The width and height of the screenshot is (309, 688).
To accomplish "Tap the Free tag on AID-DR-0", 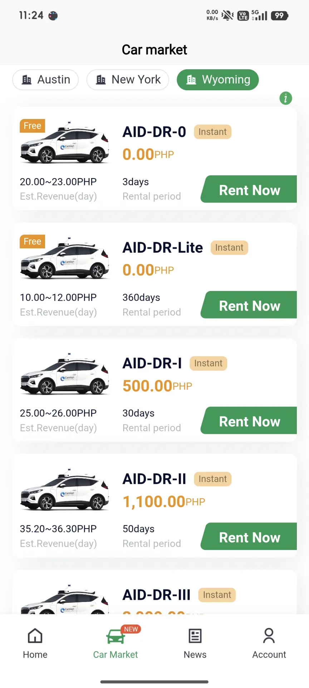I will (x=32, y=126).
